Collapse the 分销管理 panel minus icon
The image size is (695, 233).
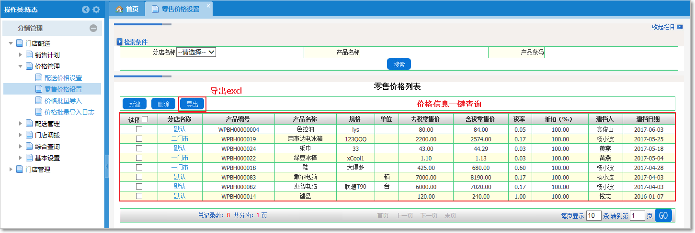[93, 29]
